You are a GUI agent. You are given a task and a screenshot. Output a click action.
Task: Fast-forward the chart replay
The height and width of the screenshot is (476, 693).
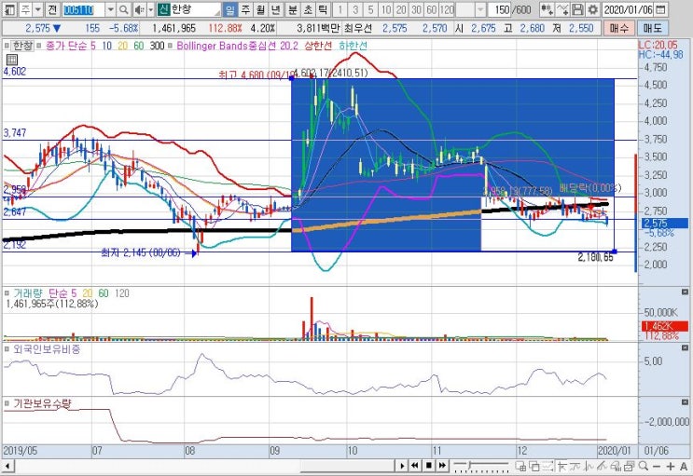(x=441, y=466)
